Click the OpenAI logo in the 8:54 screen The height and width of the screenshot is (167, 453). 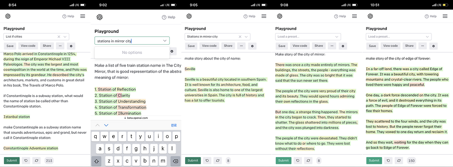click(8, 16)
